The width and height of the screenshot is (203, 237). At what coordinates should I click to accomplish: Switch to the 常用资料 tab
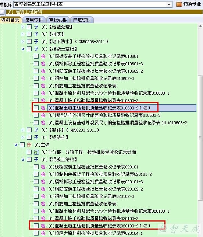(34, 20)
